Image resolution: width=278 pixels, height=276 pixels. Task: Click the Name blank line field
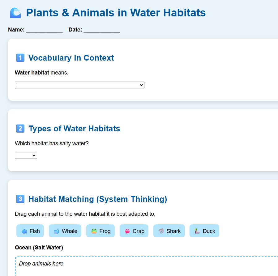[x=44, y=30]
